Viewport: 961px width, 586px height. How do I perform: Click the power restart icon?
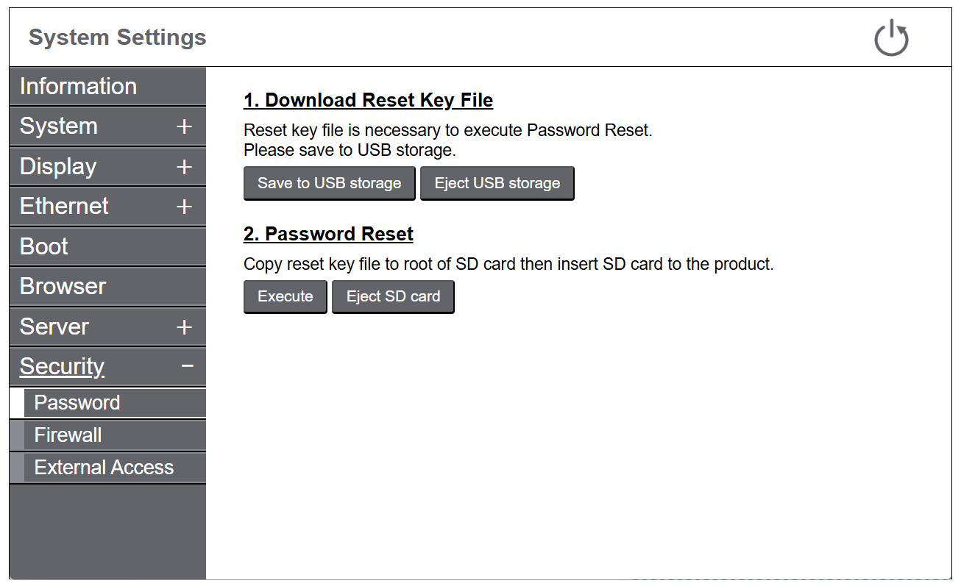click(x=891, y=38)
